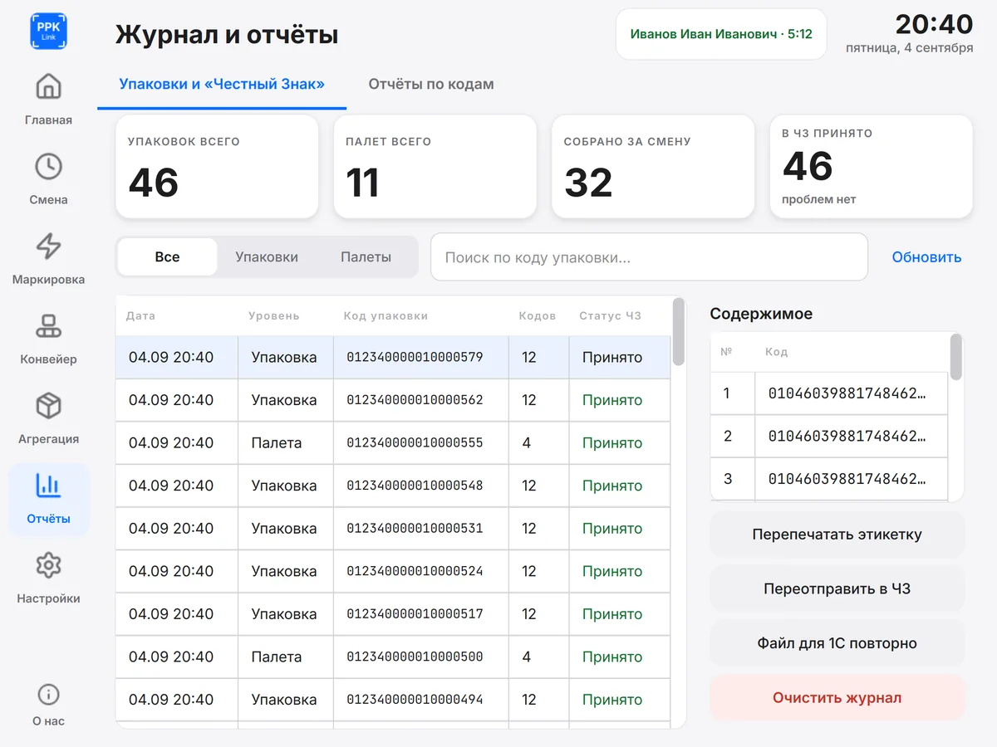Screen dimensions: 997x747
Task: Select row with code 012340000010000548
Action: (x=393, y=486)
